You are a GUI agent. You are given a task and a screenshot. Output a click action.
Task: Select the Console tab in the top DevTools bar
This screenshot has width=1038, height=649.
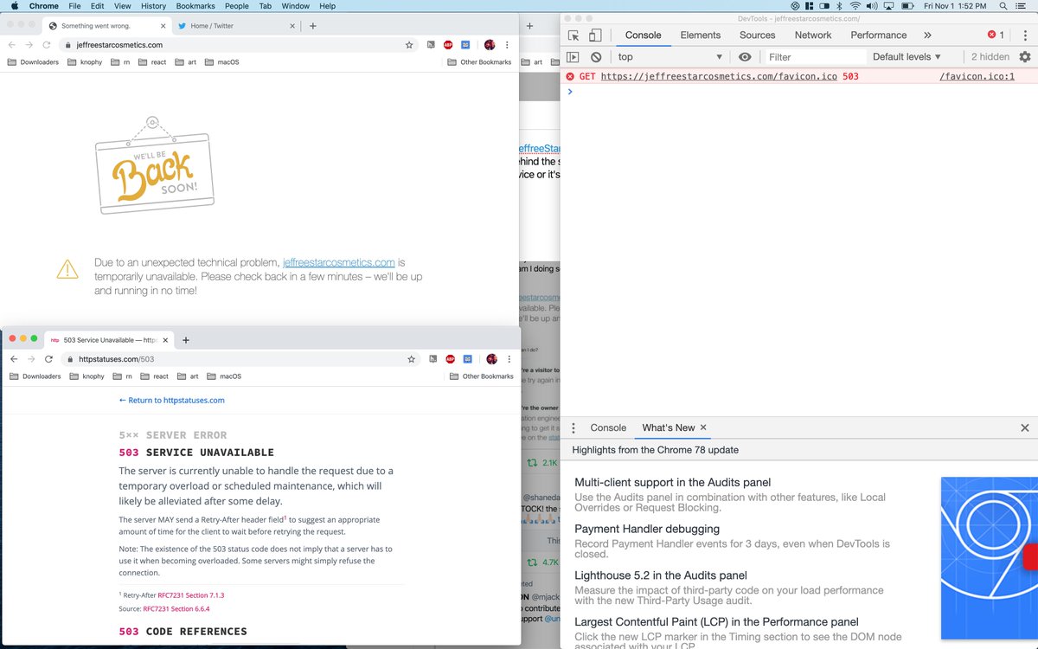(x=643, y=35)
